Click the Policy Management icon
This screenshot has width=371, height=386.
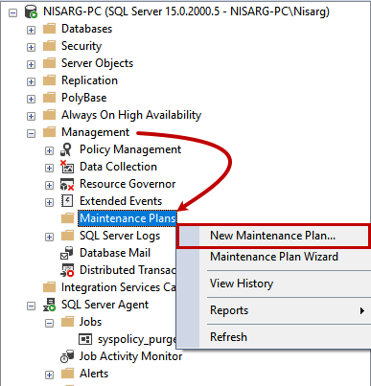(67, 149)
